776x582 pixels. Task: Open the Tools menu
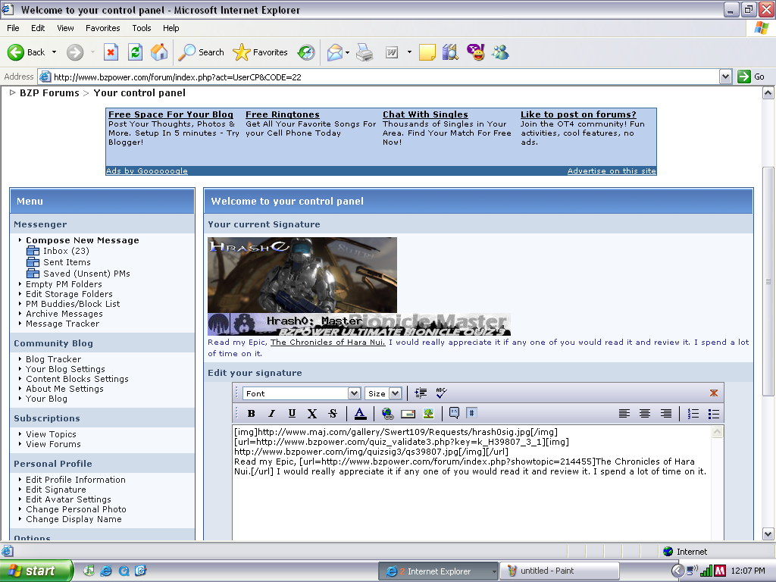(142, 28)
